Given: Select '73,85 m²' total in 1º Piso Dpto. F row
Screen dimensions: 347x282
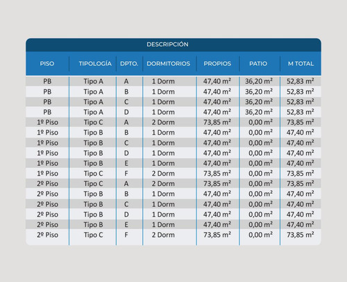Looking at the screenshot, I should [x=301, y=174].
